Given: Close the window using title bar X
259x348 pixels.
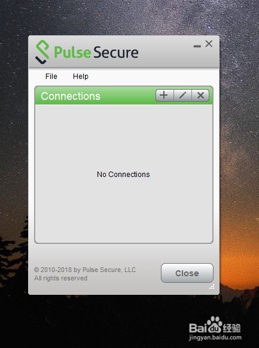Looking at the screenshot, I should 209,44.
